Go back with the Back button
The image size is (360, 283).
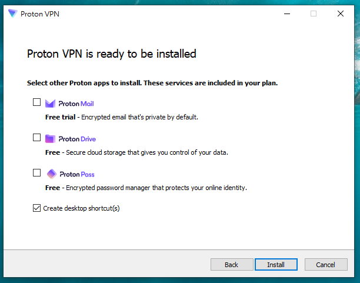click(231, 265)
